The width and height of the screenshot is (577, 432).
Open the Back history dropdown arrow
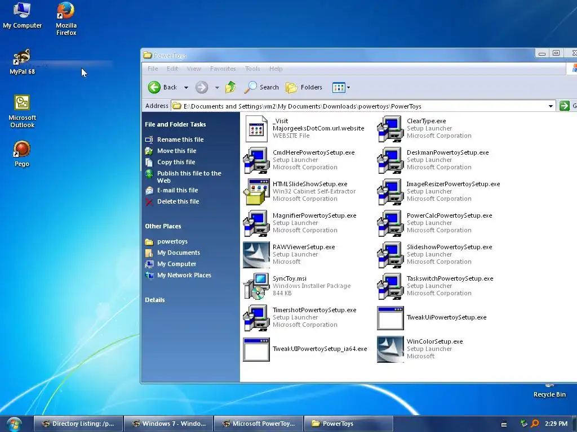186,87
